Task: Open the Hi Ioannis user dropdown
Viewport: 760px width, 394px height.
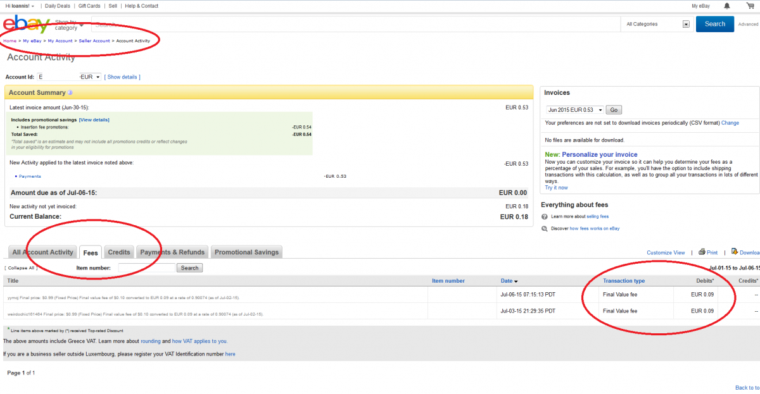Action: coord(20,6)
